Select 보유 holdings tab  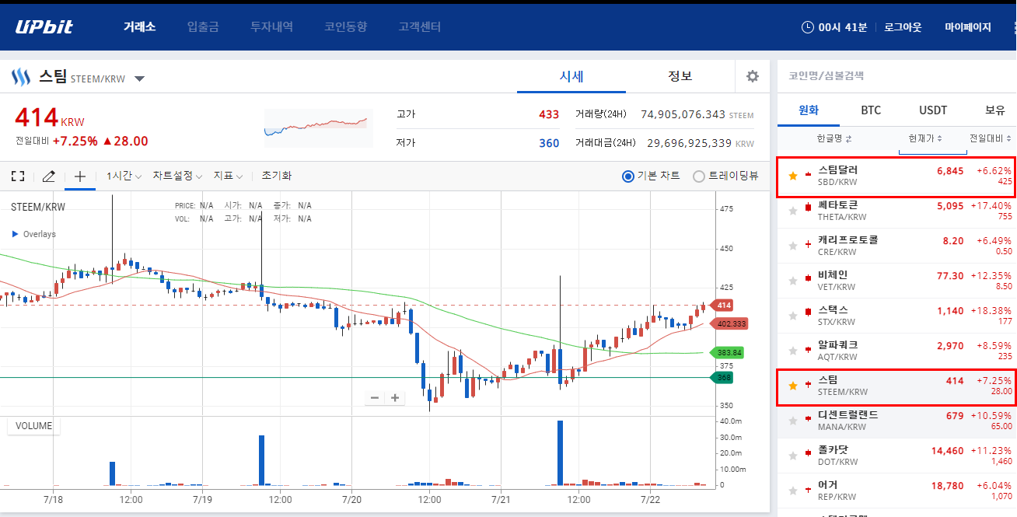pyautogui.click(x=994, y=110)
